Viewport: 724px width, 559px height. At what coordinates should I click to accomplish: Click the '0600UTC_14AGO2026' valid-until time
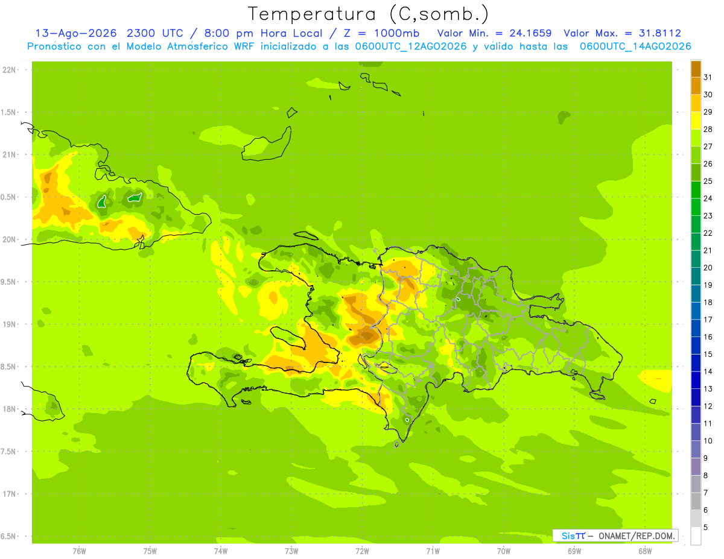(x=635, y=46)
